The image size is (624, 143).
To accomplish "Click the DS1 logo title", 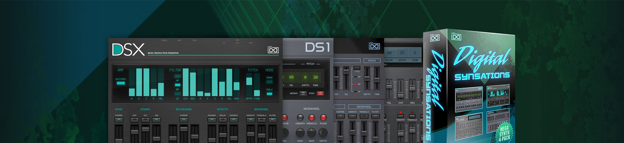I will click(x=318, y=47).
